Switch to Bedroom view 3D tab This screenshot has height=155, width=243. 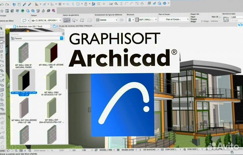(28, 26)
